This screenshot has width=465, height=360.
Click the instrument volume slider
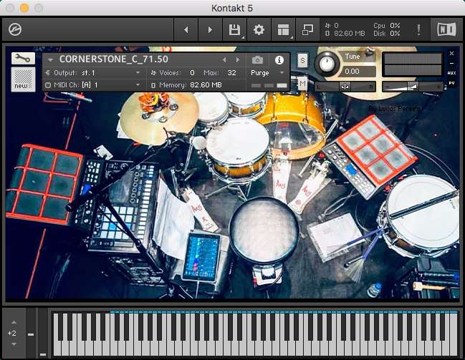[x=413, y=87]
